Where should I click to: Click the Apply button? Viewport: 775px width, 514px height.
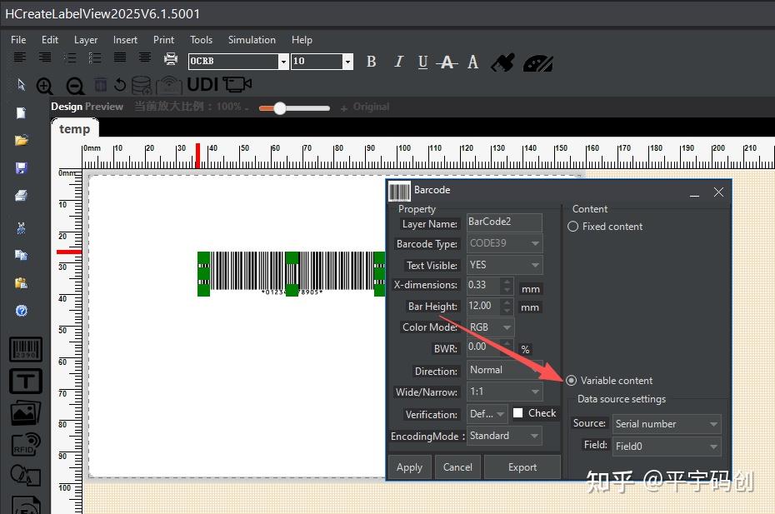[410, 467]
